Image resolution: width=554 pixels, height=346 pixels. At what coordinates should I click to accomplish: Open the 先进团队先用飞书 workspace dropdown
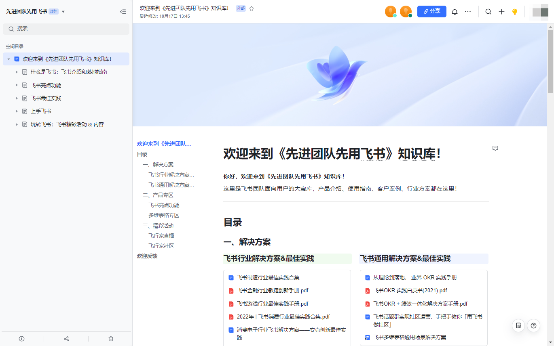click(63, 12)
